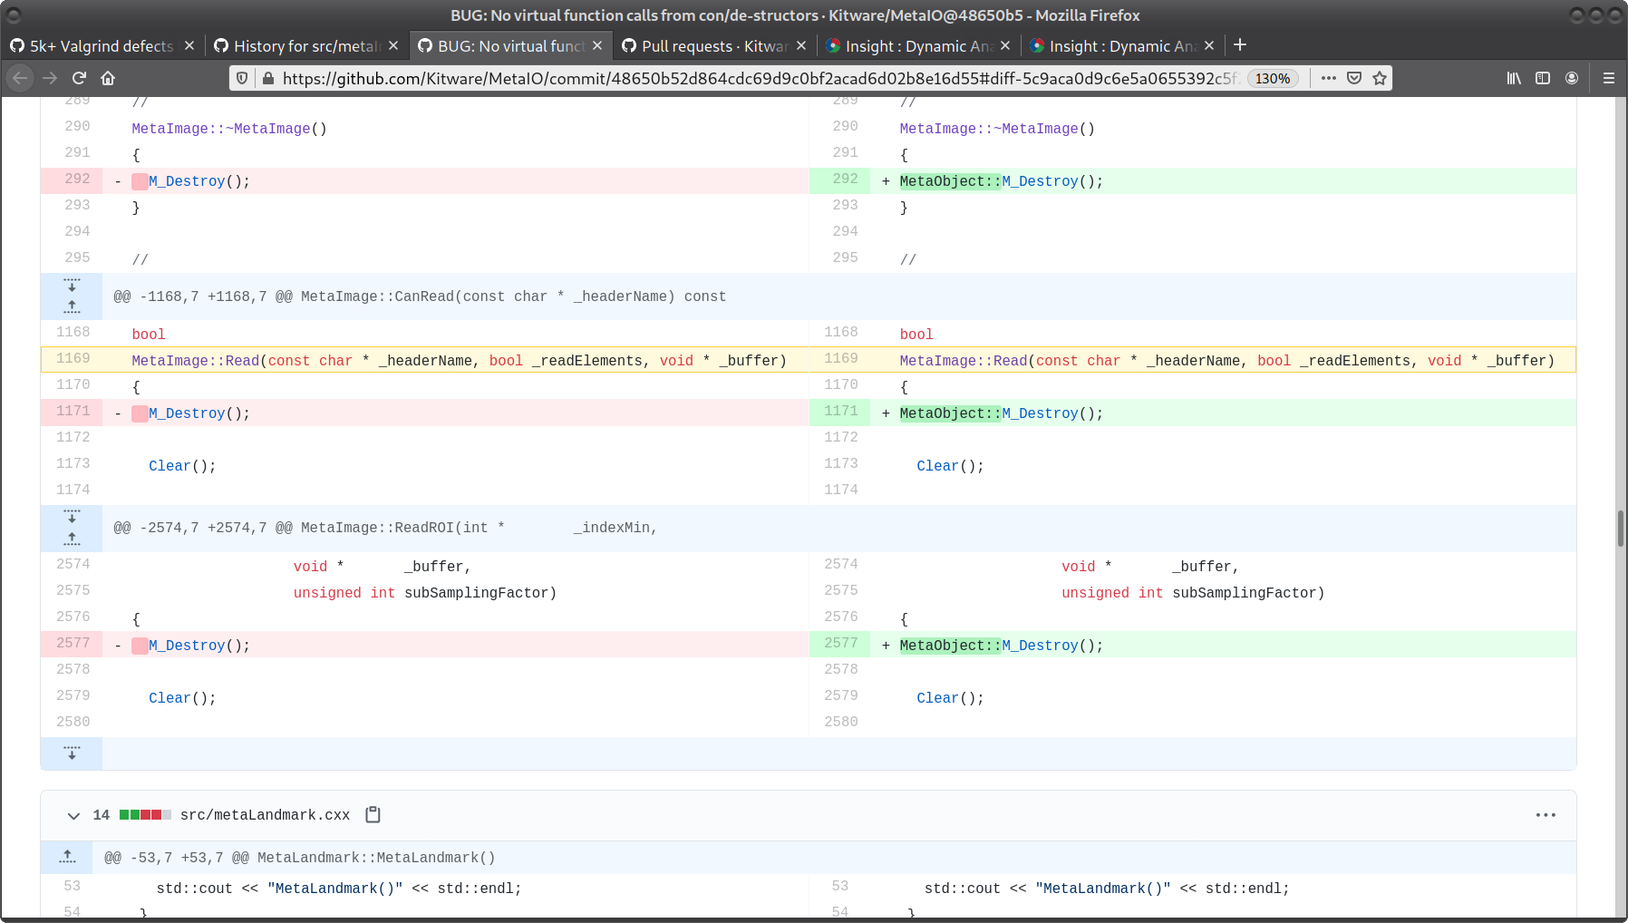The width and height of the screenshot is (1628, 923).
Task: Close the first 'Insight : Dynamic An' tab
Action: pyautogui.click(x=1004, y=45)
